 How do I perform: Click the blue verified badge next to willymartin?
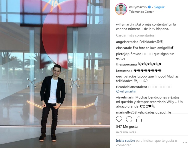(149, 7)
